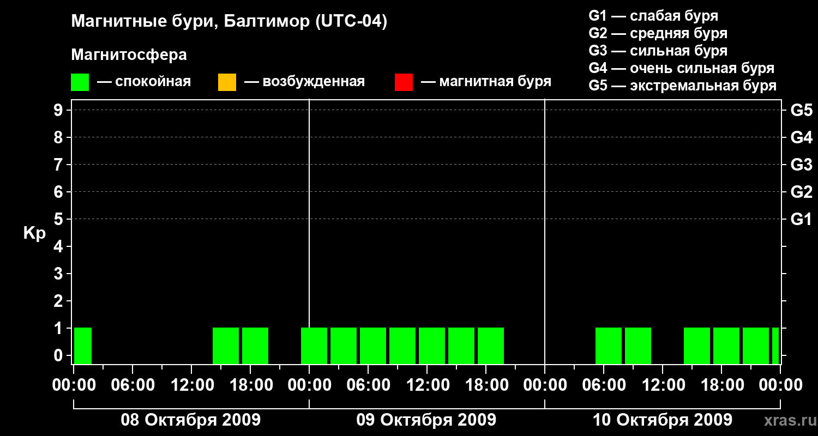
Task: Click the 'G4' label on the right axis
Action: (801, 137)
